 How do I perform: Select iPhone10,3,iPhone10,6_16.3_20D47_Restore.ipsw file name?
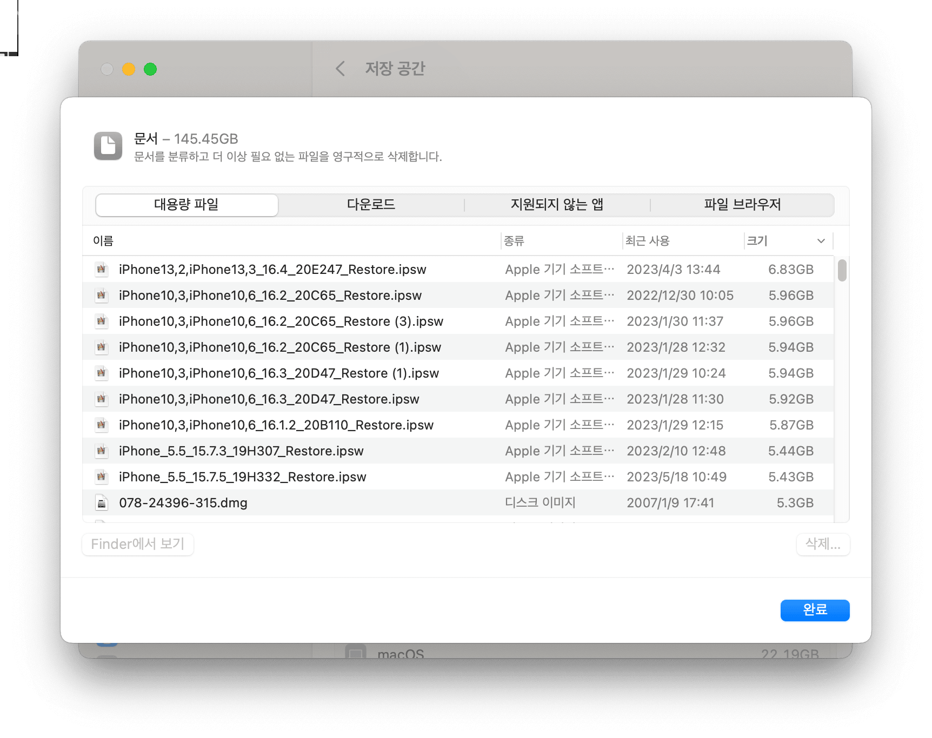269,399
